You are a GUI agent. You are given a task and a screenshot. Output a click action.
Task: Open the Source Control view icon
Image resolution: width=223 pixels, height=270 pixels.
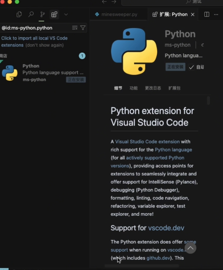click(43, 14)
